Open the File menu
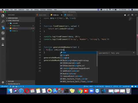The image size is (138, 103). (x=11, y=10)
